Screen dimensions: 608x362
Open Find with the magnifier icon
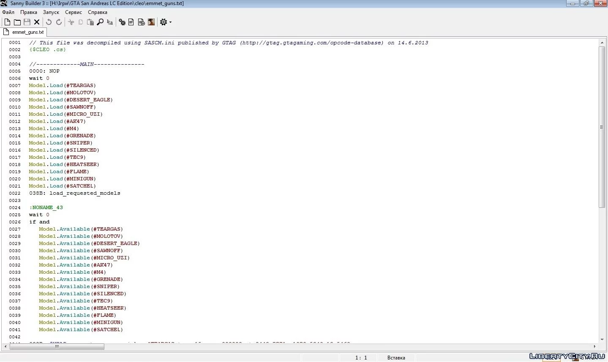click(100, 22)
